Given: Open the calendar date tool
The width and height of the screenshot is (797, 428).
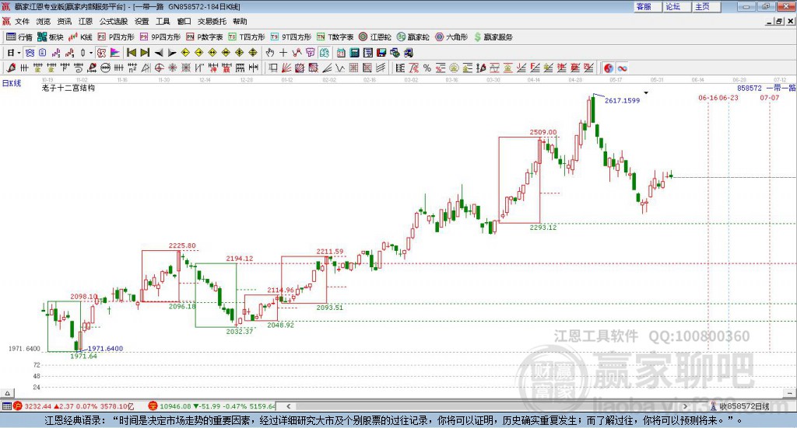Looking at the screenshot, I should click(341, 53).
